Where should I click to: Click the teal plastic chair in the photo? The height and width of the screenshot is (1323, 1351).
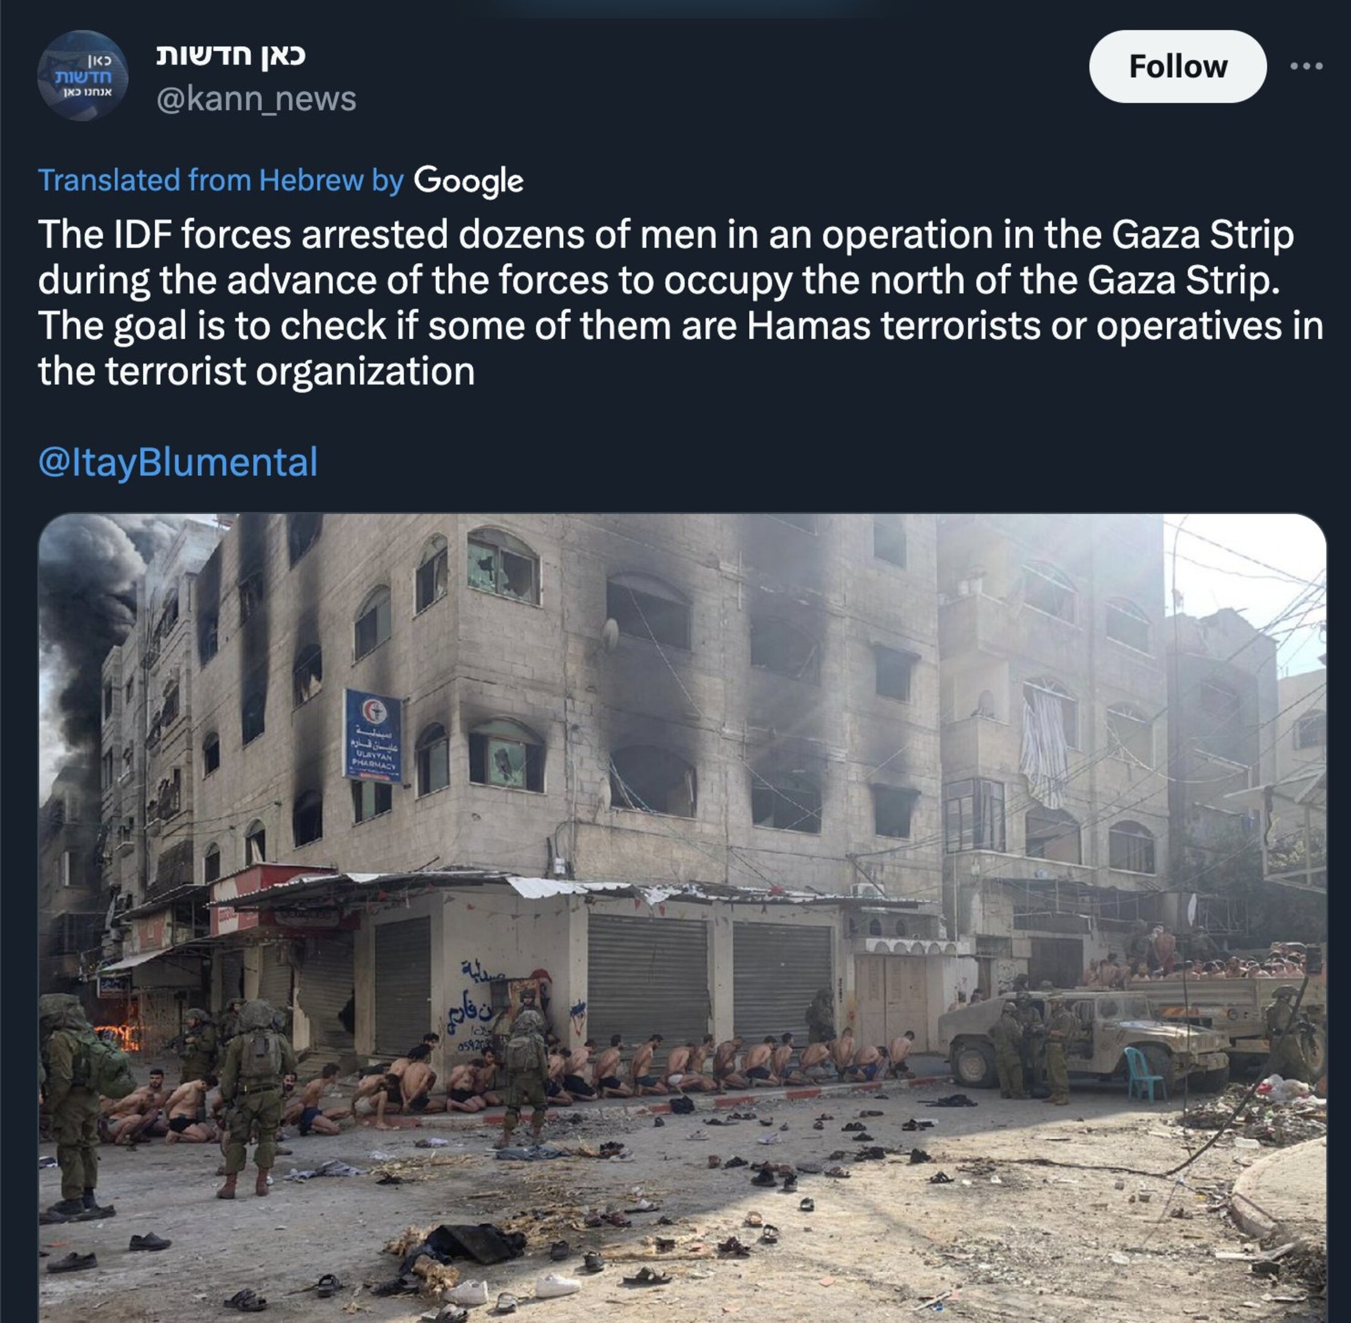(1143, 1074)
